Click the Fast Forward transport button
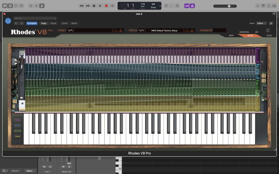 88,6
